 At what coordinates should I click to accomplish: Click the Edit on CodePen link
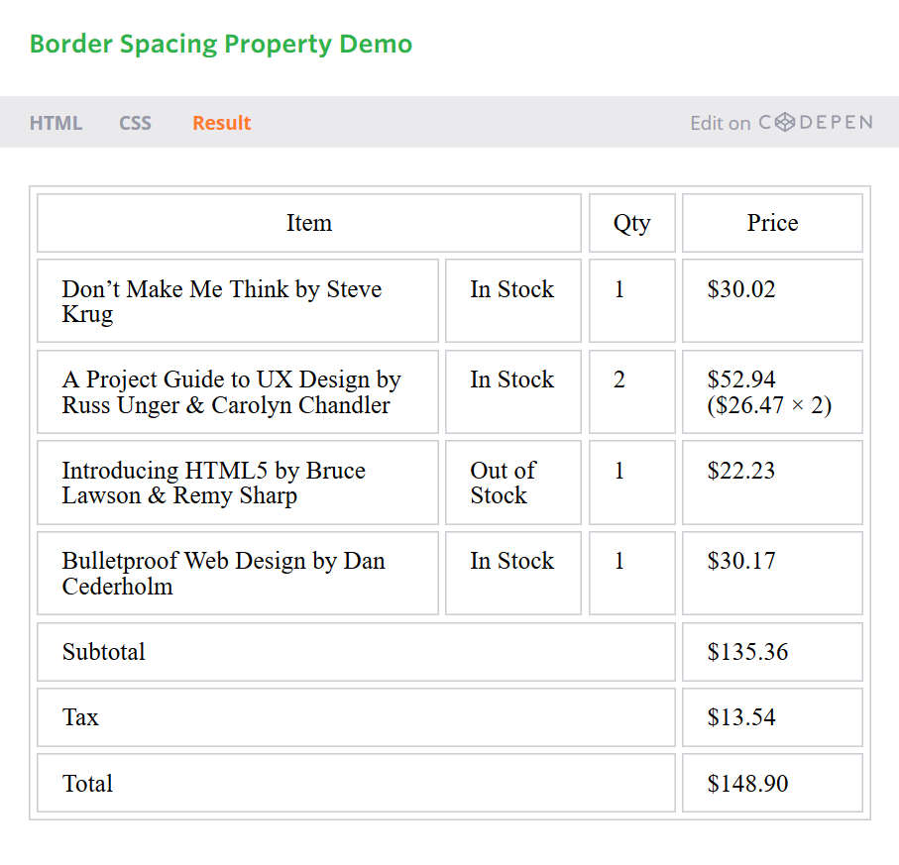pos(781,123)
